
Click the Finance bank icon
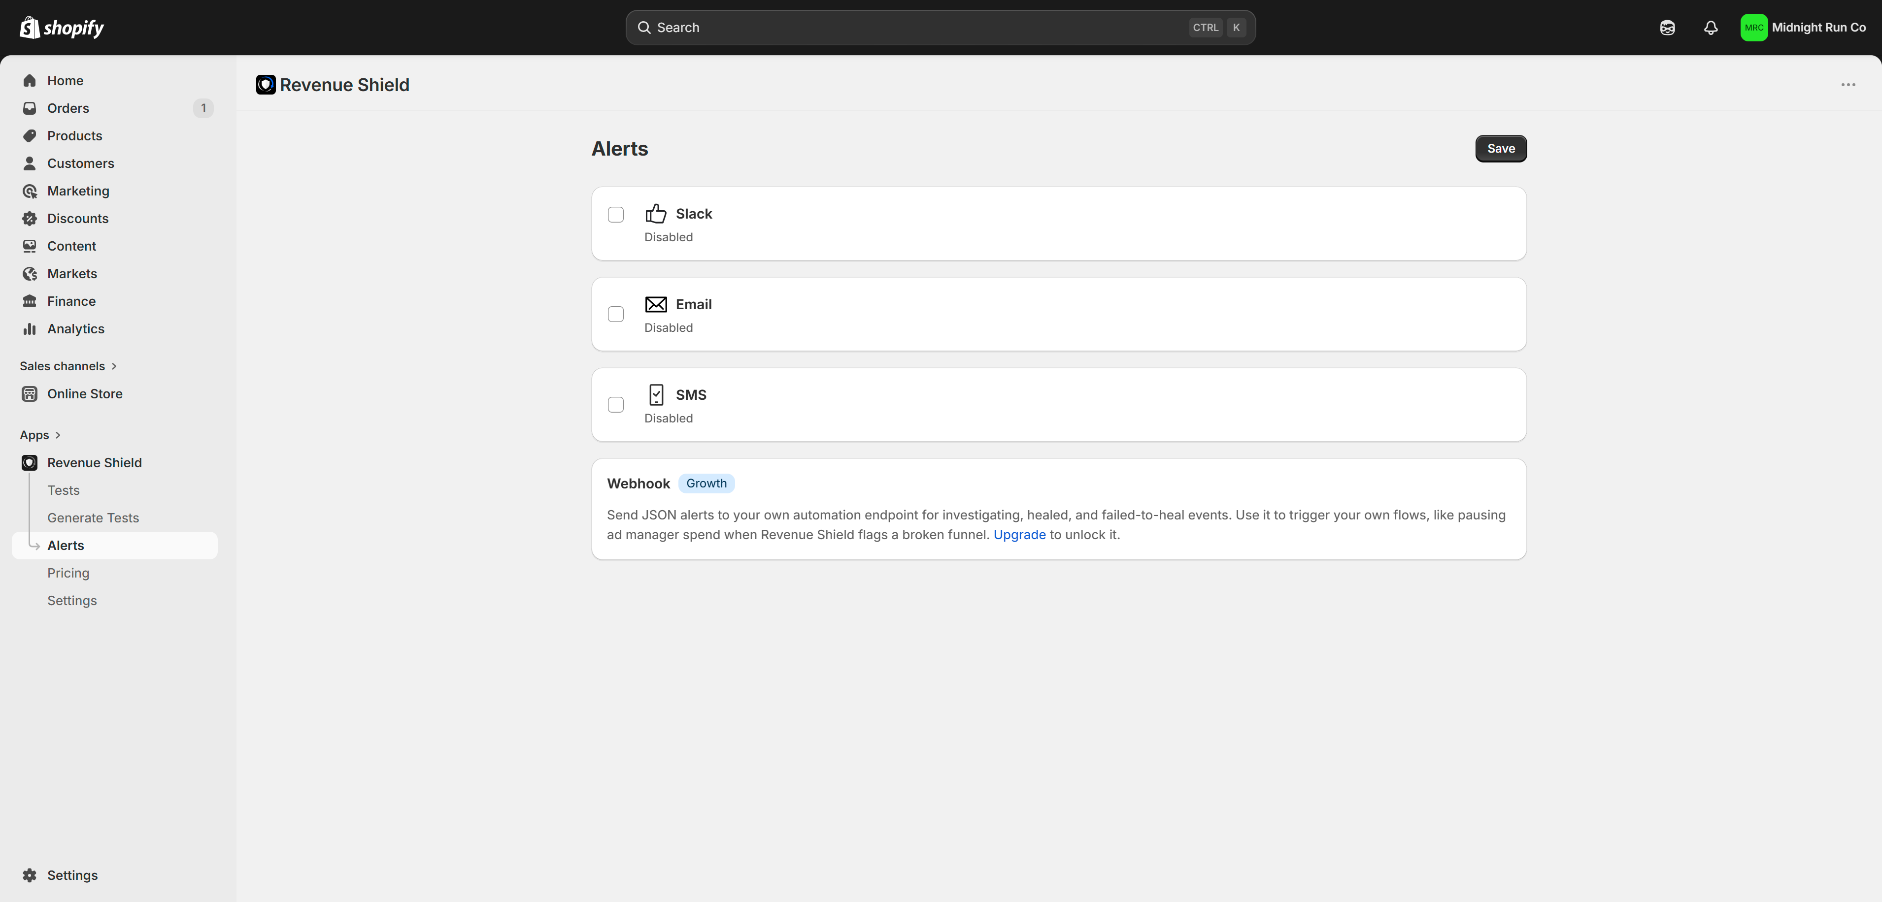coord(29,301)
